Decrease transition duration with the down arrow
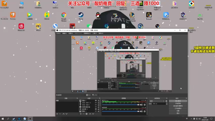 [167, 104]
